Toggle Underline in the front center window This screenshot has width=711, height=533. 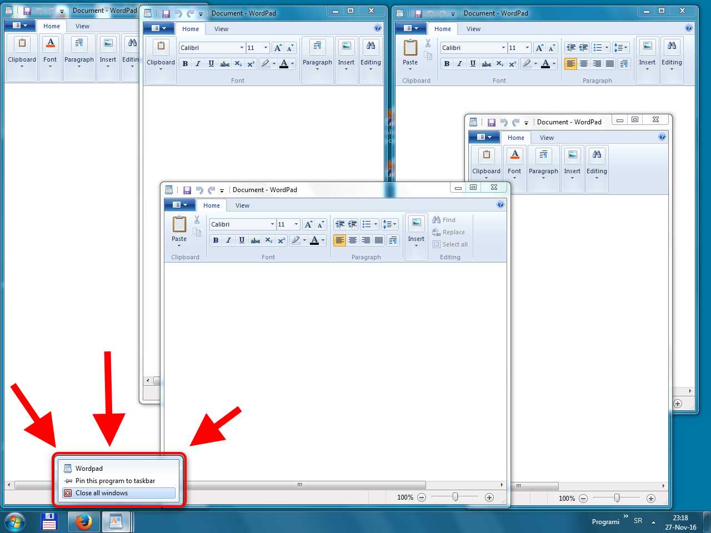(x=242, y=240)
